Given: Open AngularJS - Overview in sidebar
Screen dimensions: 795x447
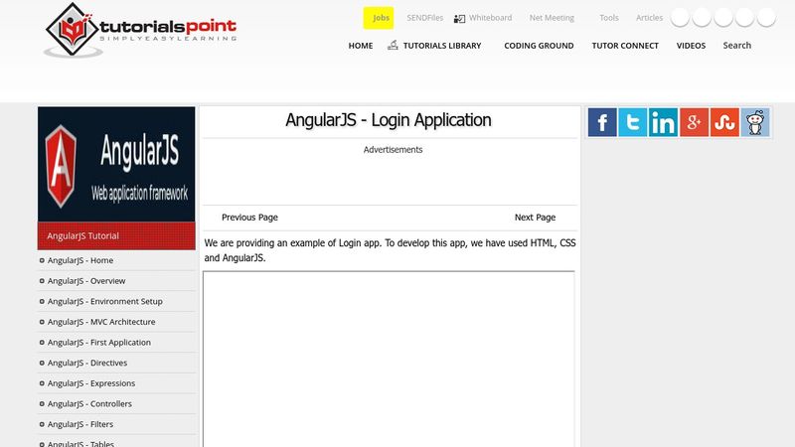Looking at the screenshot, I should click(x=85, y=281).
